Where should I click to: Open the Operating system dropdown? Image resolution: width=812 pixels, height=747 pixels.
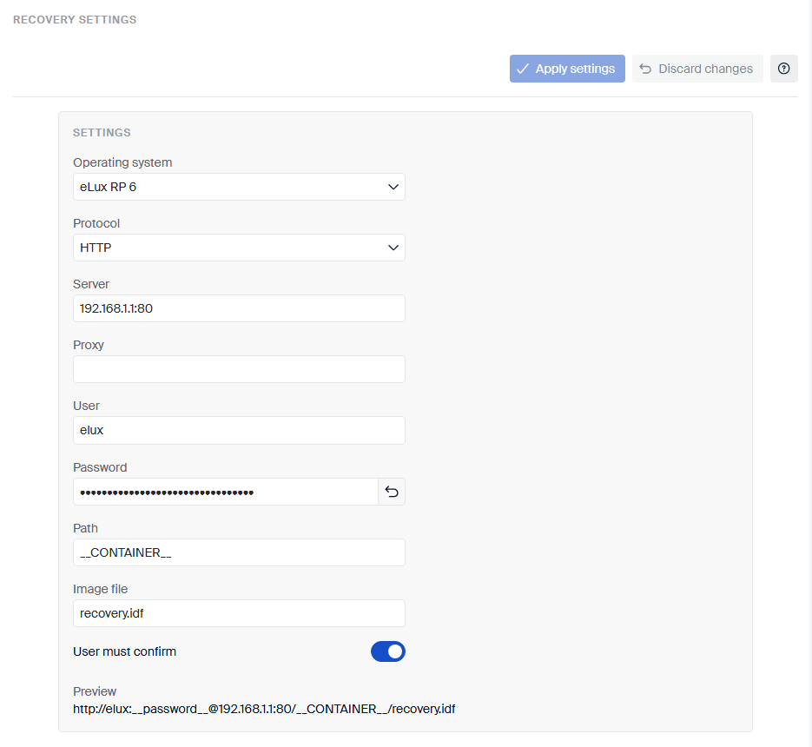(x=239, y=187)
